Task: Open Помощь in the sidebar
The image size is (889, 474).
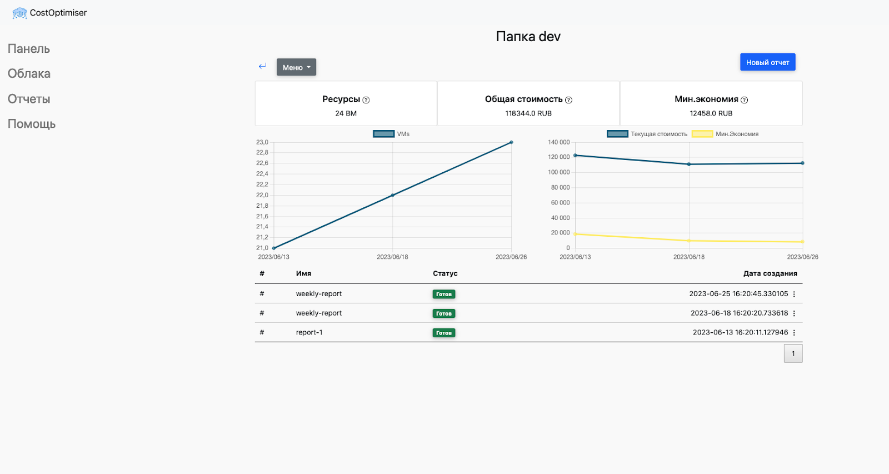Action: (32, 124)
